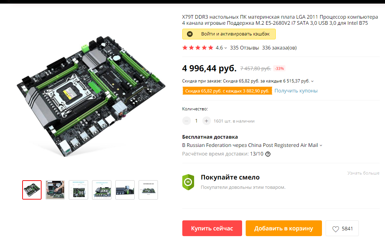Decrease quantity with the minus button
Image resolution: width=385 pixels, height=244 pixels.
[186, 121]
